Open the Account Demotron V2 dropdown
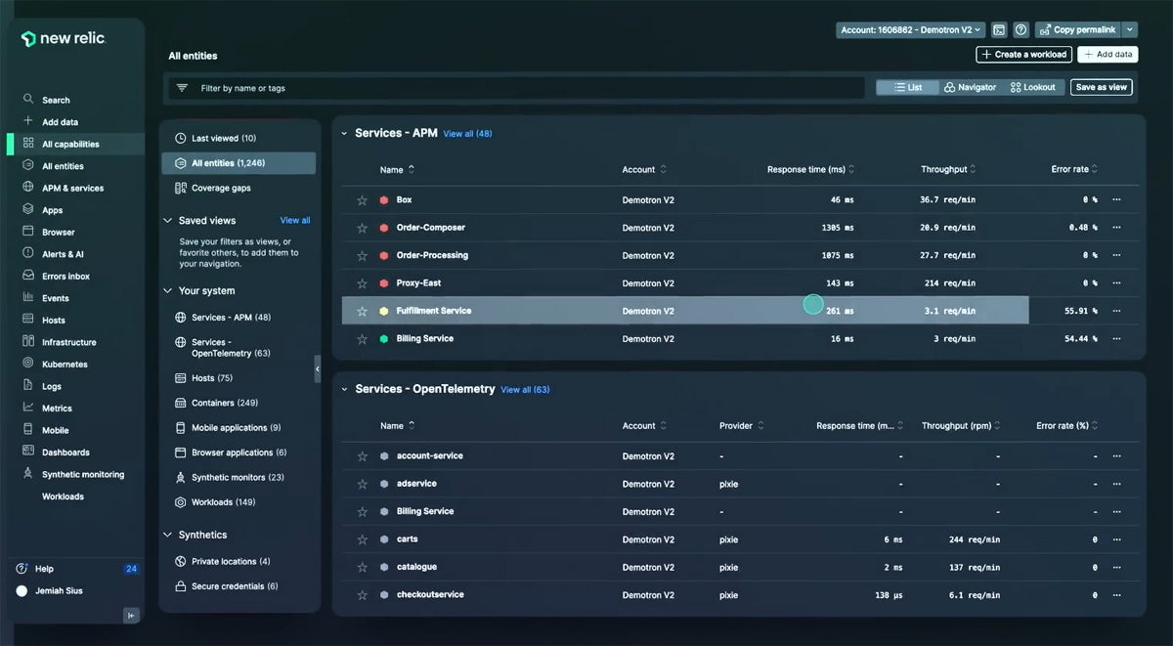Image resolution: width=1173 pixels, height=646 pixels. point(911,29)
